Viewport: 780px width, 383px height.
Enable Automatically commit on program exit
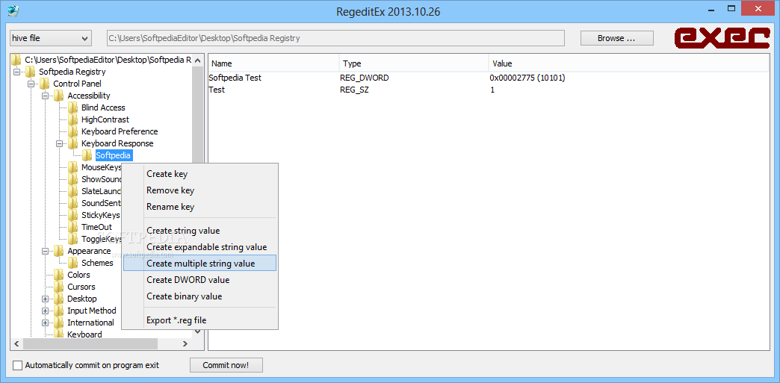coord(18,366)
